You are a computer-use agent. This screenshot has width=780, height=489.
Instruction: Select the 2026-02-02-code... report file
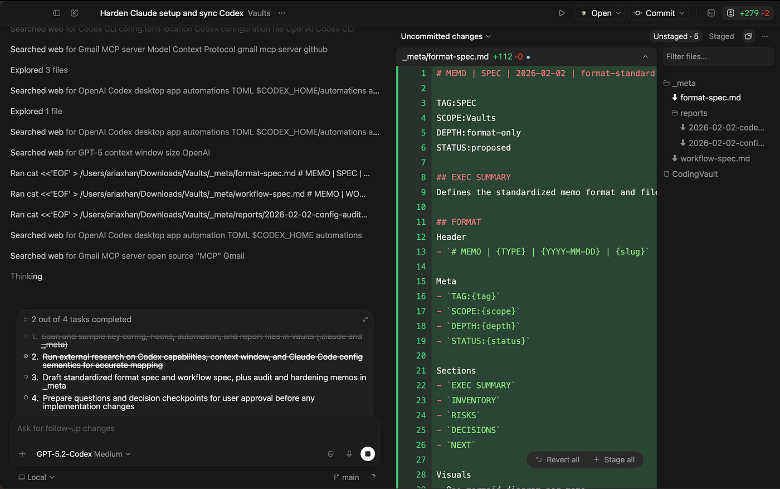[722, 128]
